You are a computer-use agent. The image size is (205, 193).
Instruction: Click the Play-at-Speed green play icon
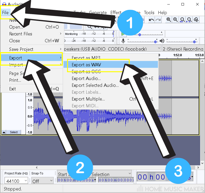pyautogui.click(x=123, y=34)
